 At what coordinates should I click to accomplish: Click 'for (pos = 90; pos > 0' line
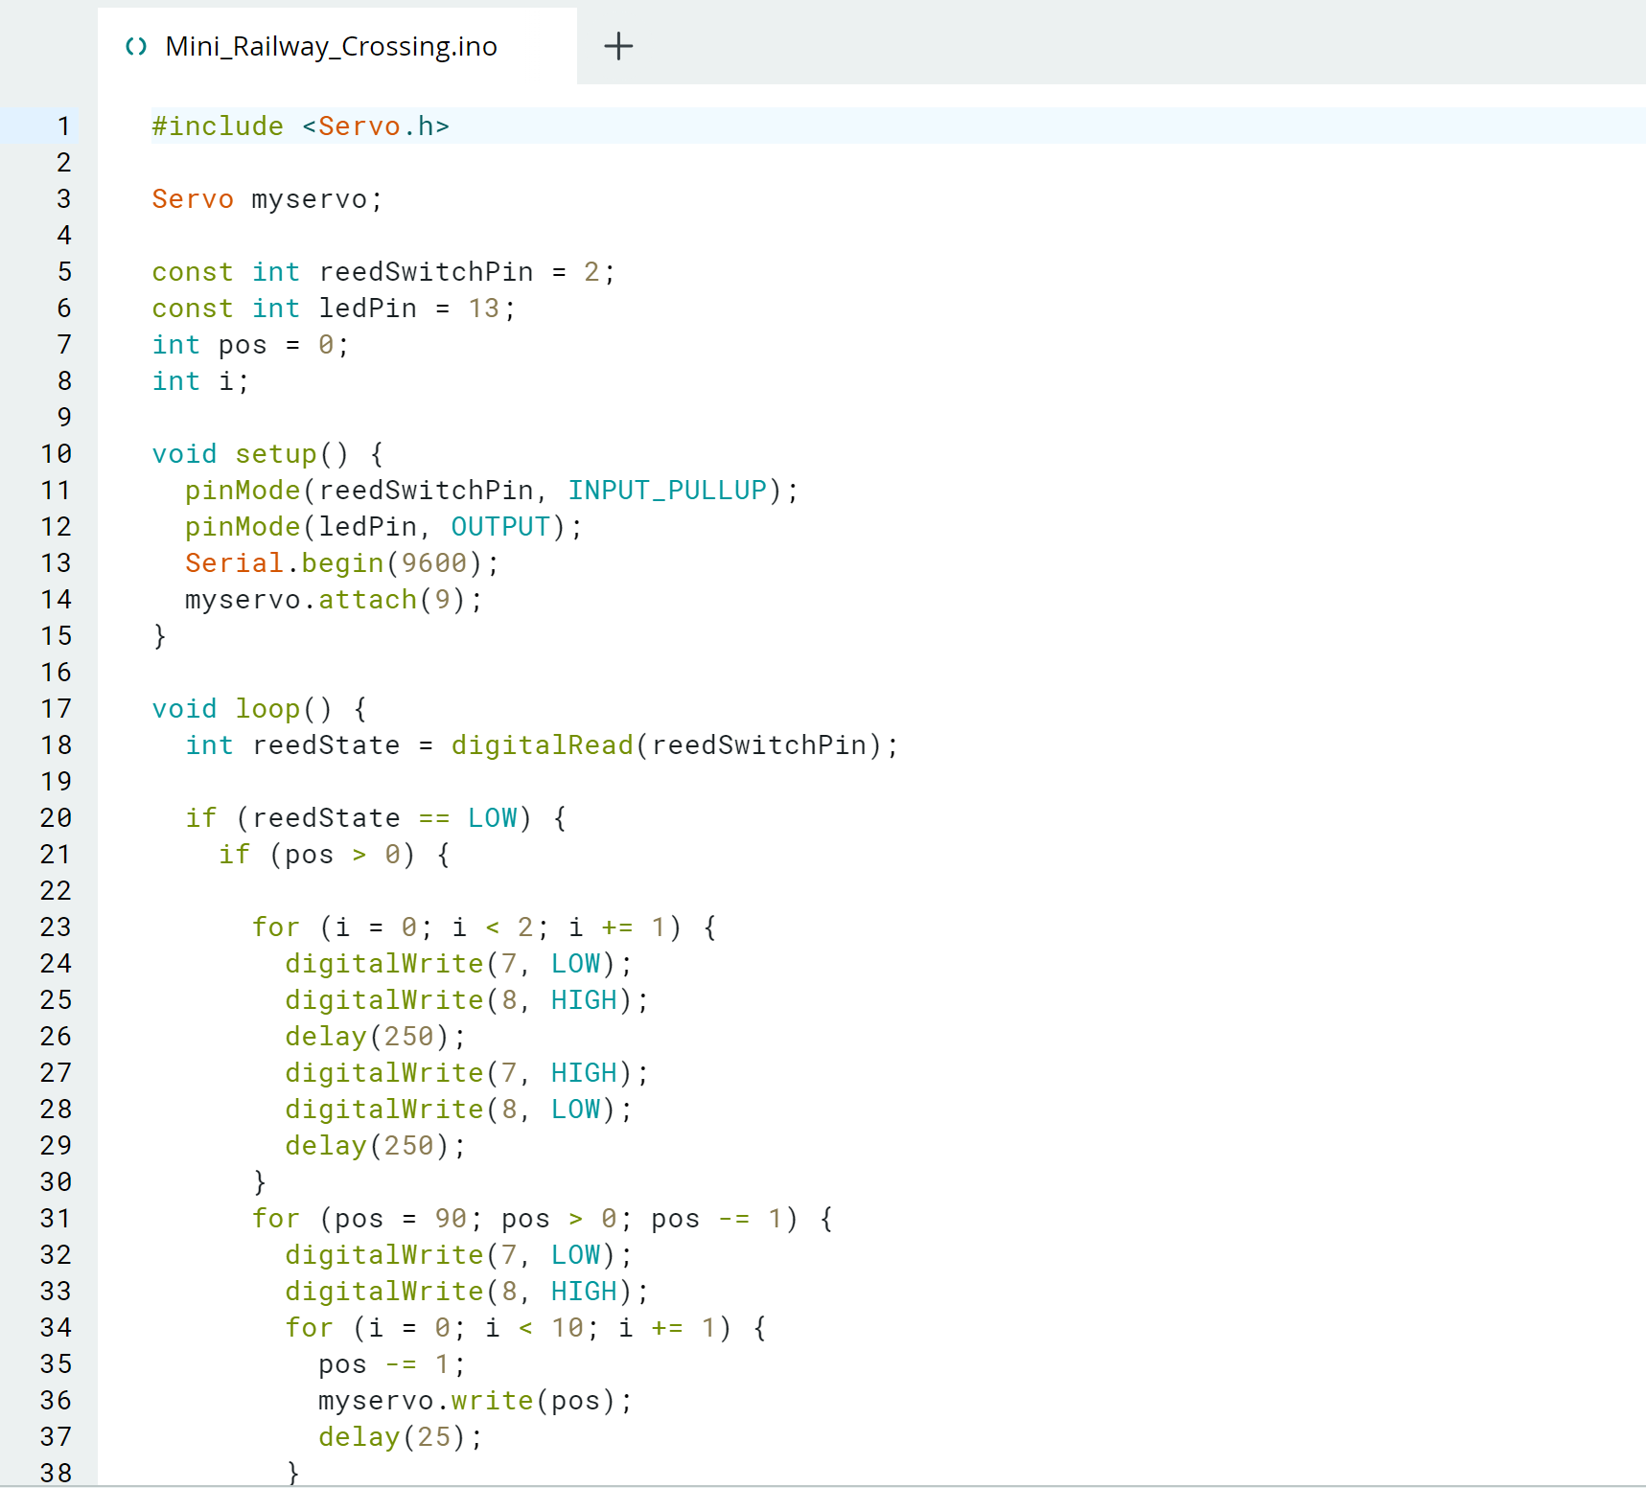543,1219
